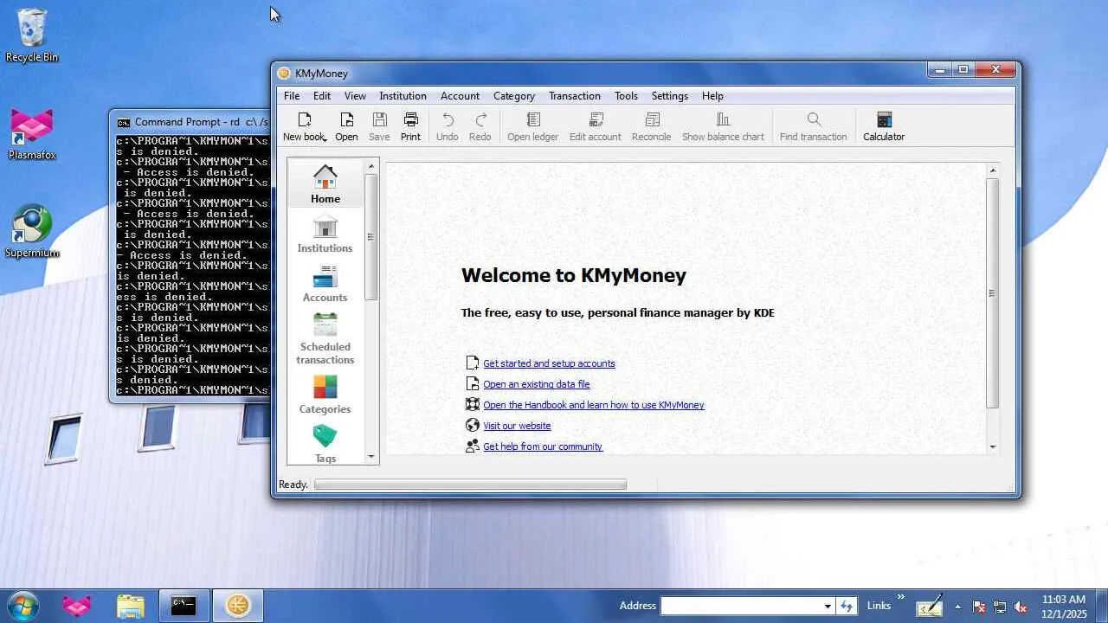Open the Institutions view in sidebar

pos(325,234)
